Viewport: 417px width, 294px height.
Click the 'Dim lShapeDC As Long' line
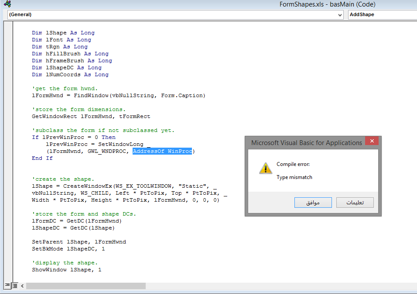pos(67,68)
